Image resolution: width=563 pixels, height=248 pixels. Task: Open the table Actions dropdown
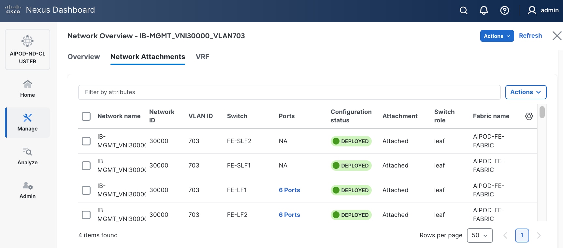point(526,92)
